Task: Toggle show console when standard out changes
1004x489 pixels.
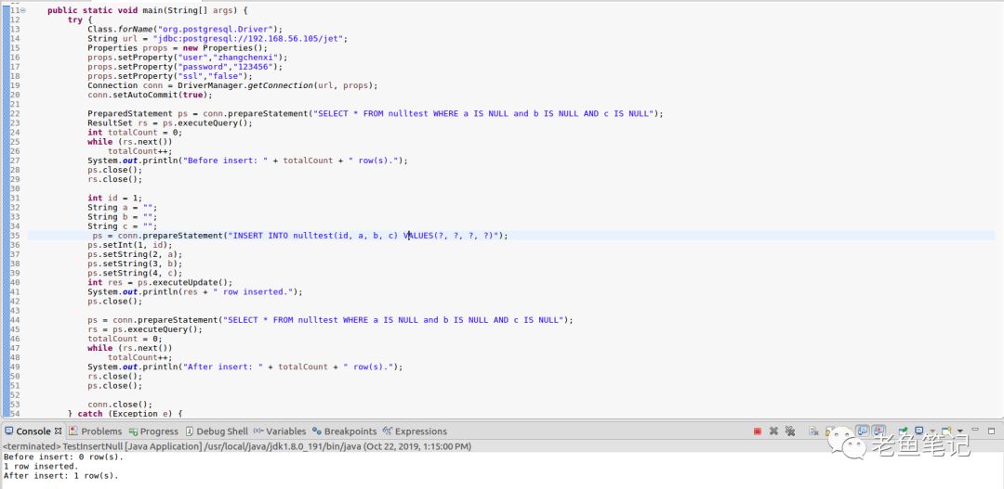Action: pyautogui.click(x=863, y=431)
